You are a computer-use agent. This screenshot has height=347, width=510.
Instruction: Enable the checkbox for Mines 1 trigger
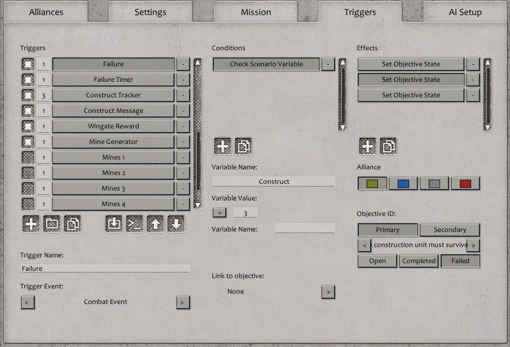28,157
